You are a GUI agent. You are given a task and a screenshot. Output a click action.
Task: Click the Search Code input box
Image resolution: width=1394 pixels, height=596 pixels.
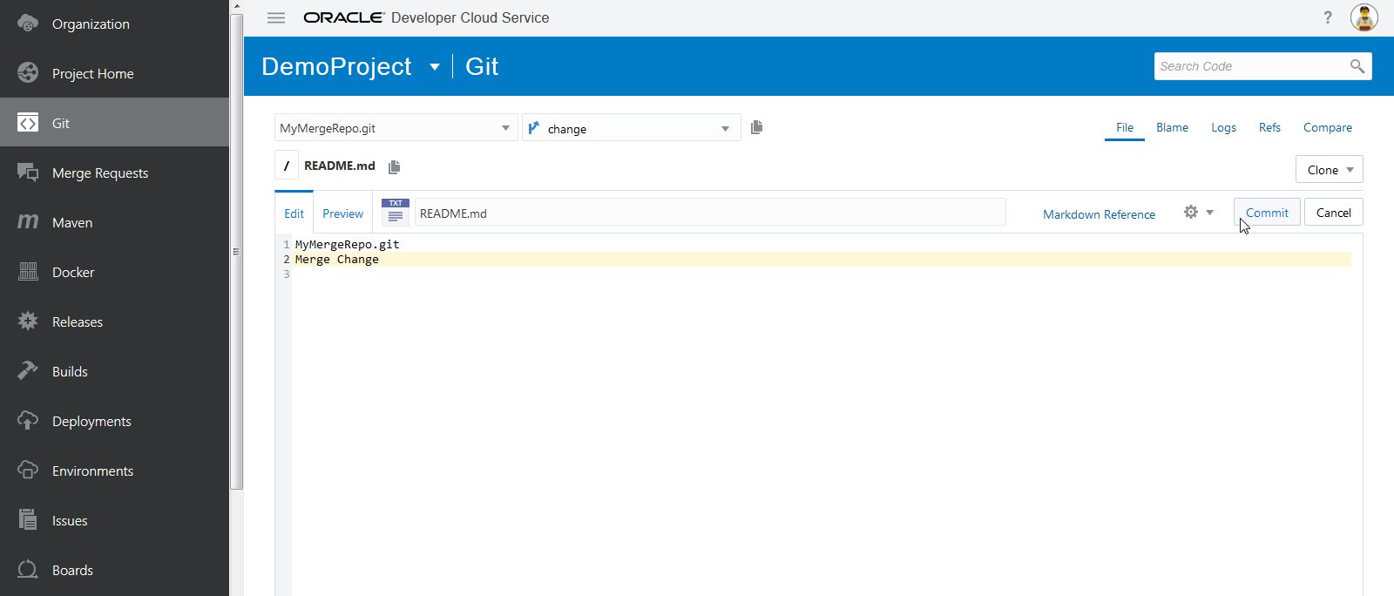(1251, 66)
